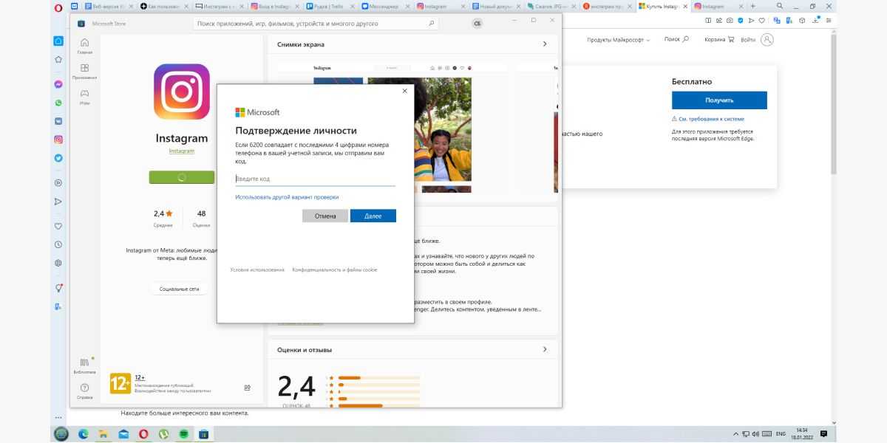887x443 pixels.
Task: Expand Ratings and reviews (Оценки и отзывы)
Action: point(545,349)
